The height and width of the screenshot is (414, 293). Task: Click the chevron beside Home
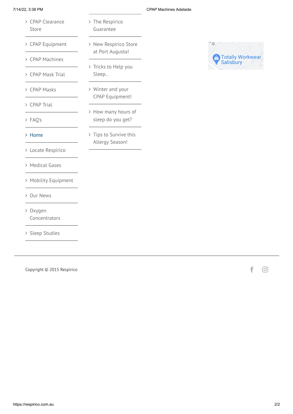26,135
